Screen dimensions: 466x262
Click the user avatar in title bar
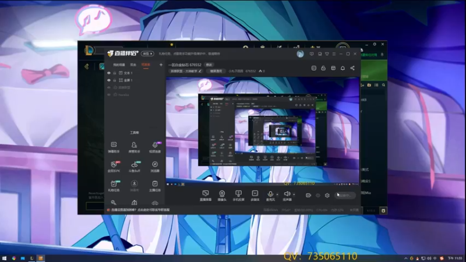(x=300, y=54)
